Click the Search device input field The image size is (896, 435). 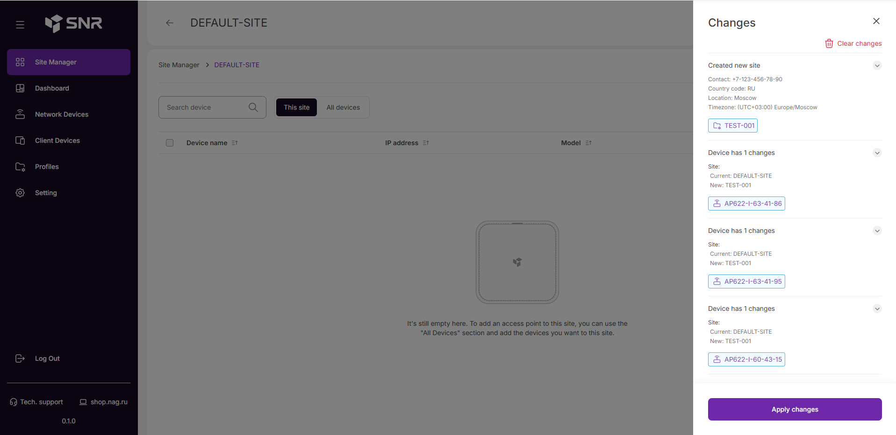pyautogui.click(x=206, y=107)
